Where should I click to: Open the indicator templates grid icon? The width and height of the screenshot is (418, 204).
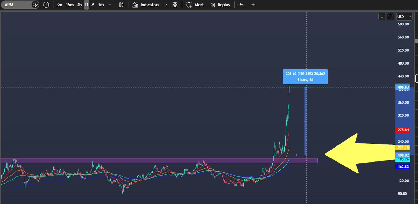[175, 5]
